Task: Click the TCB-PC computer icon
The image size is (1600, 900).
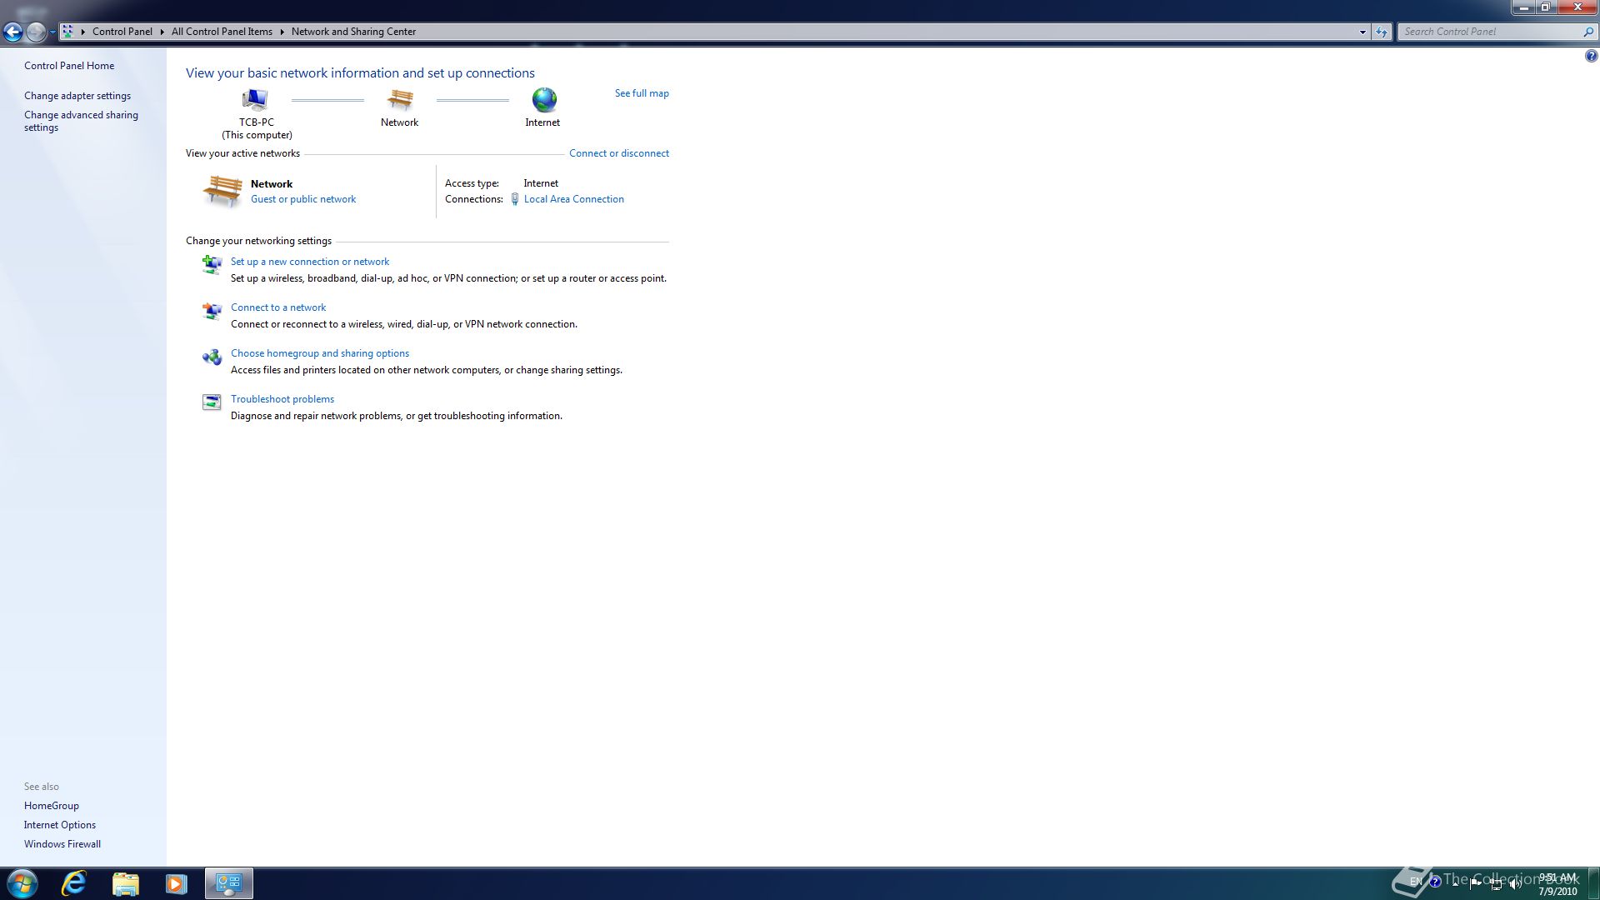Action: (255, 100)
